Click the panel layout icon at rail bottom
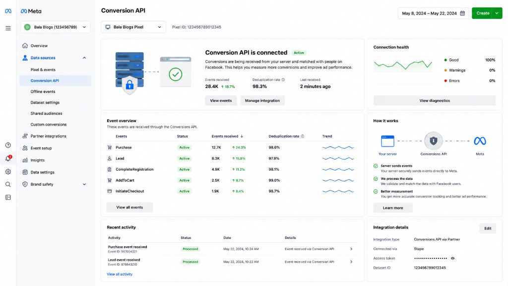This screenshot has width=508, height=286. coord(8,197)
